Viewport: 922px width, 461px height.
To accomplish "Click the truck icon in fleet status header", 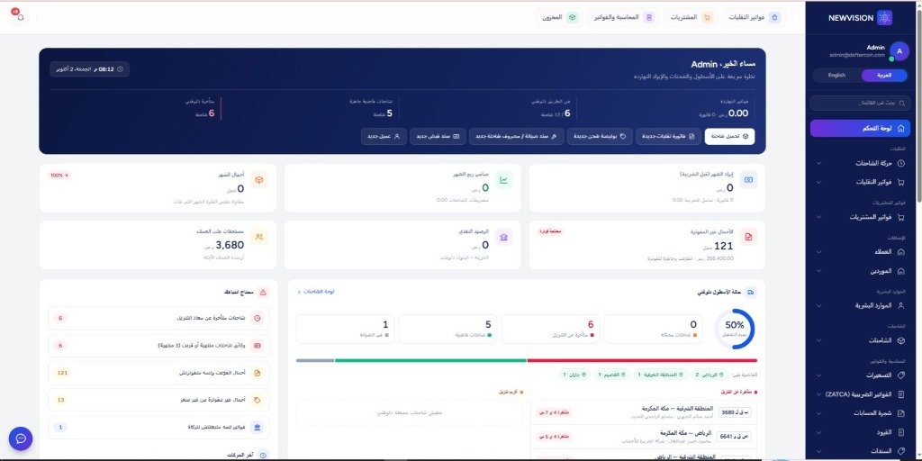I will point(751,293).
